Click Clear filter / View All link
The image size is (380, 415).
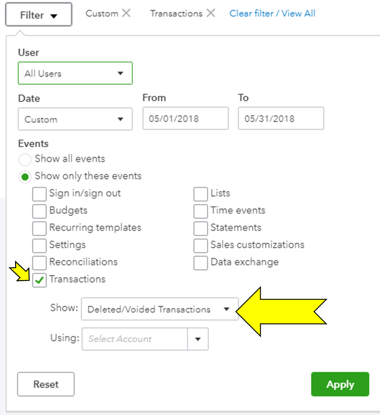272,13
